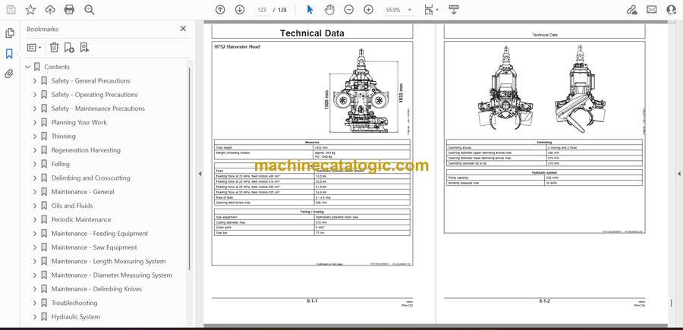This screenshot has width=683, height=330.
Task: Expand the Regeneration Harvesting bookmark
Action: point(35,150)
